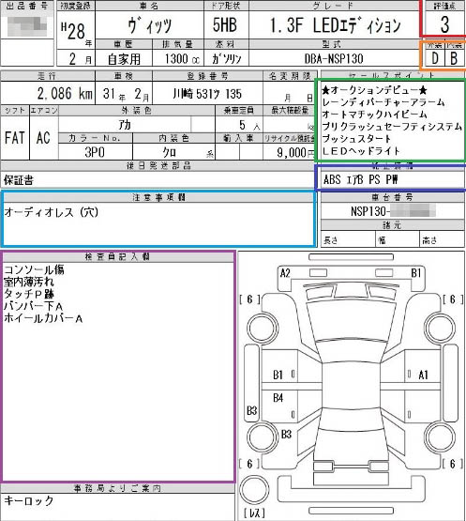This screenshot has width=466, height=521.
Task: Select the 後日発送部品 header
Action: (x=158, y=165)
